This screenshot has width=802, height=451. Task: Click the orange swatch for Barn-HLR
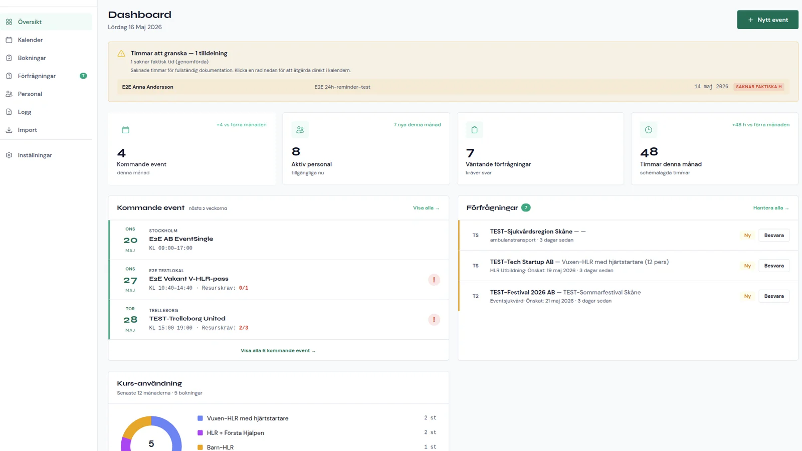(200, 447)
